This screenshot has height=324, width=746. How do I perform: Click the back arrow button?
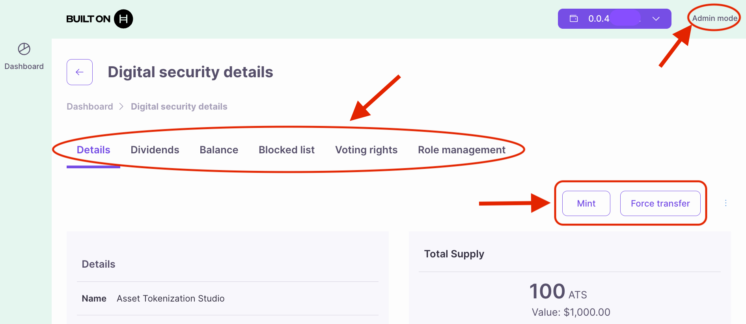80,72
